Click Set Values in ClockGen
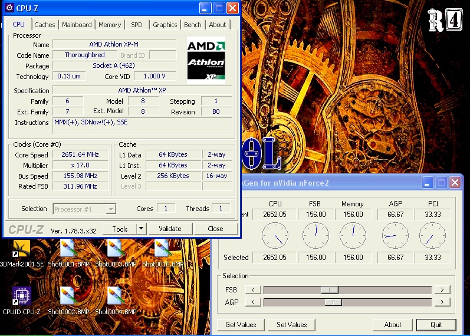This screenshot has width=470, height=336. (x=292, y=325)
